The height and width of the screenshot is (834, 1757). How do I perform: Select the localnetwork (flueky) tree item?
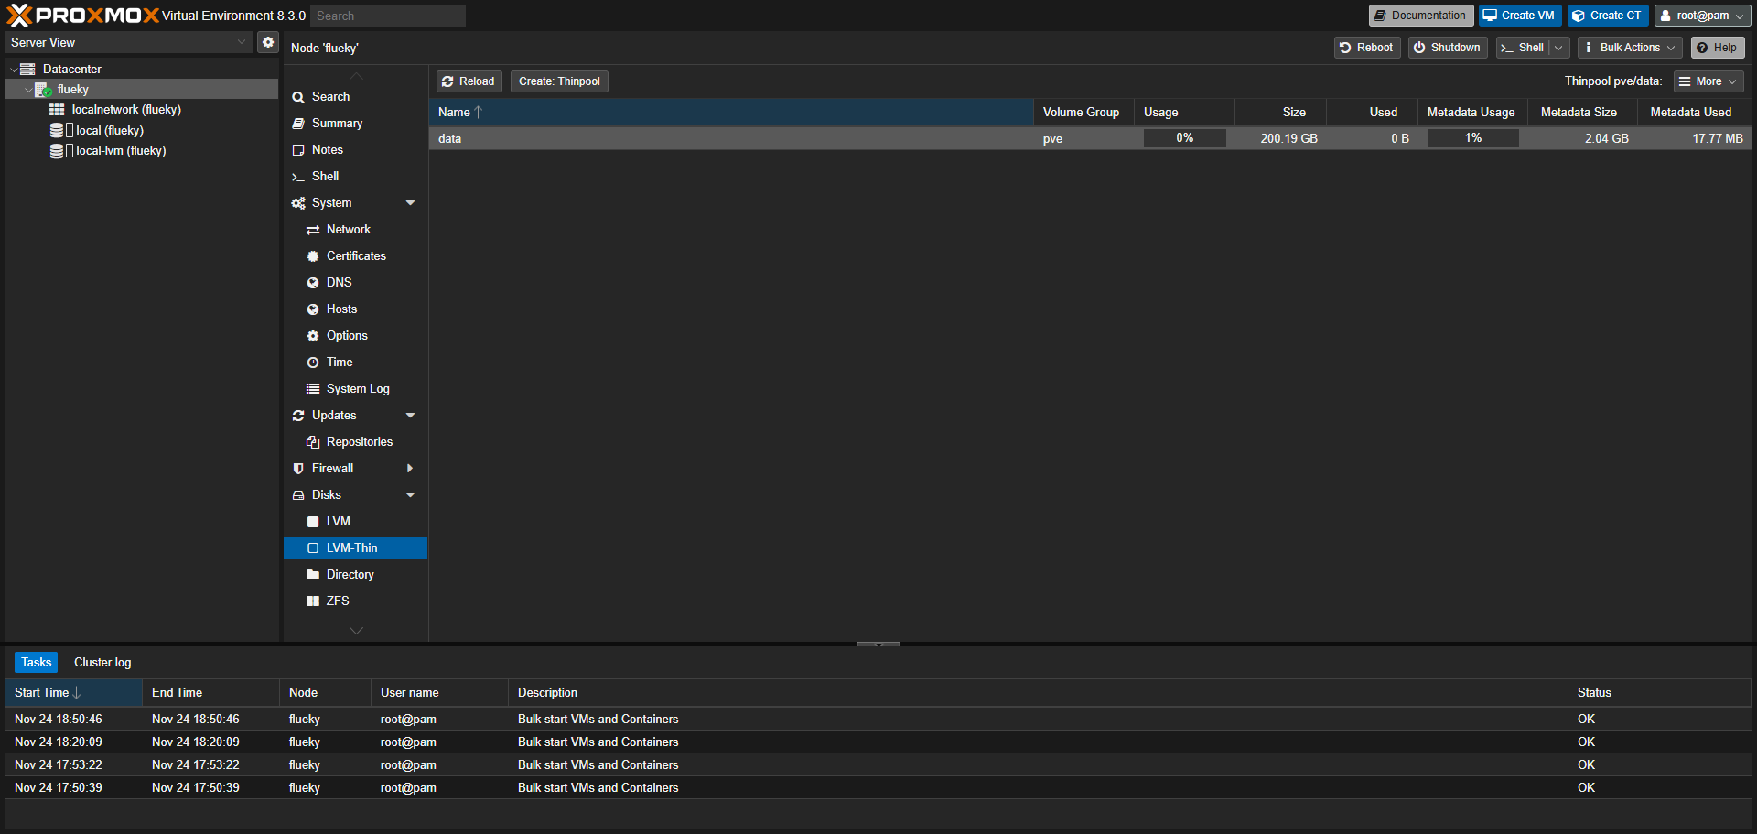click(x=125, y=110)
